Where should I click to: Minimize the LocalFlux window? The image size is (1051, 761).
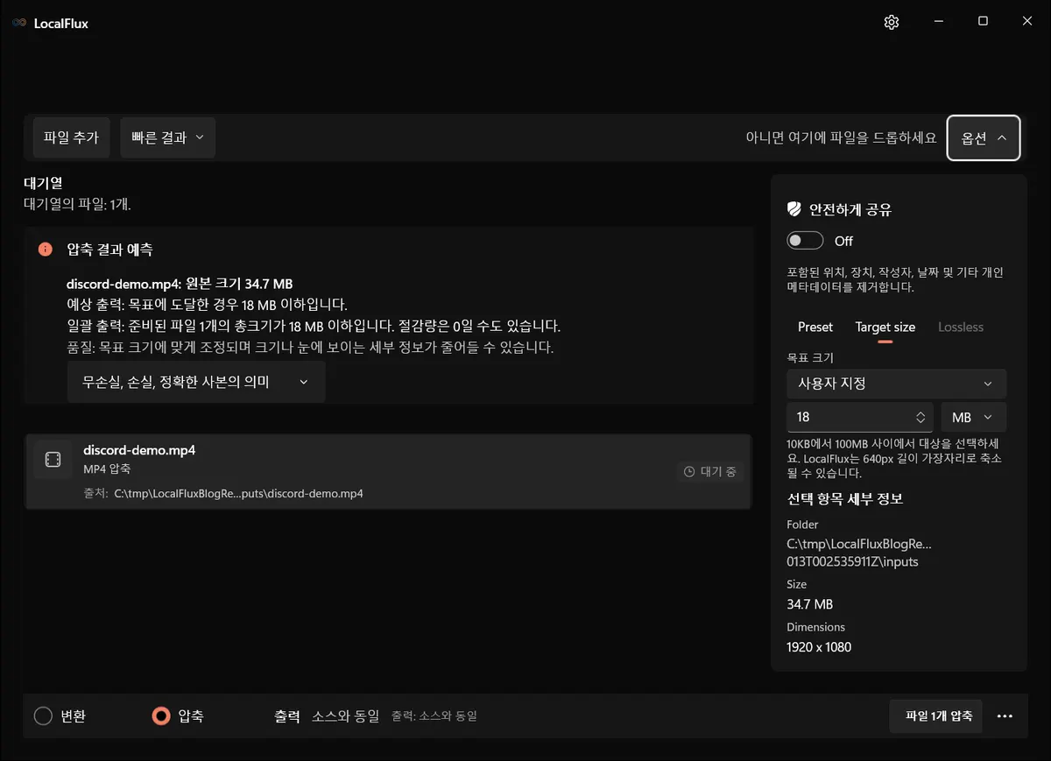[x=938, y=21]
